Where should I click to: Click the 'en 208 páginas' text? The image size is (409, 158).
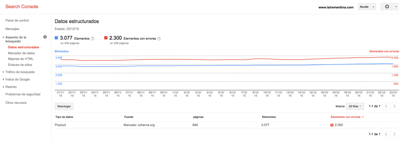coord(119,43)
